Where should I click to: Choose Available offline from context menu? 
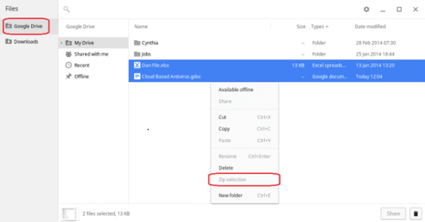pyautogui.click(x=245, y=90)
